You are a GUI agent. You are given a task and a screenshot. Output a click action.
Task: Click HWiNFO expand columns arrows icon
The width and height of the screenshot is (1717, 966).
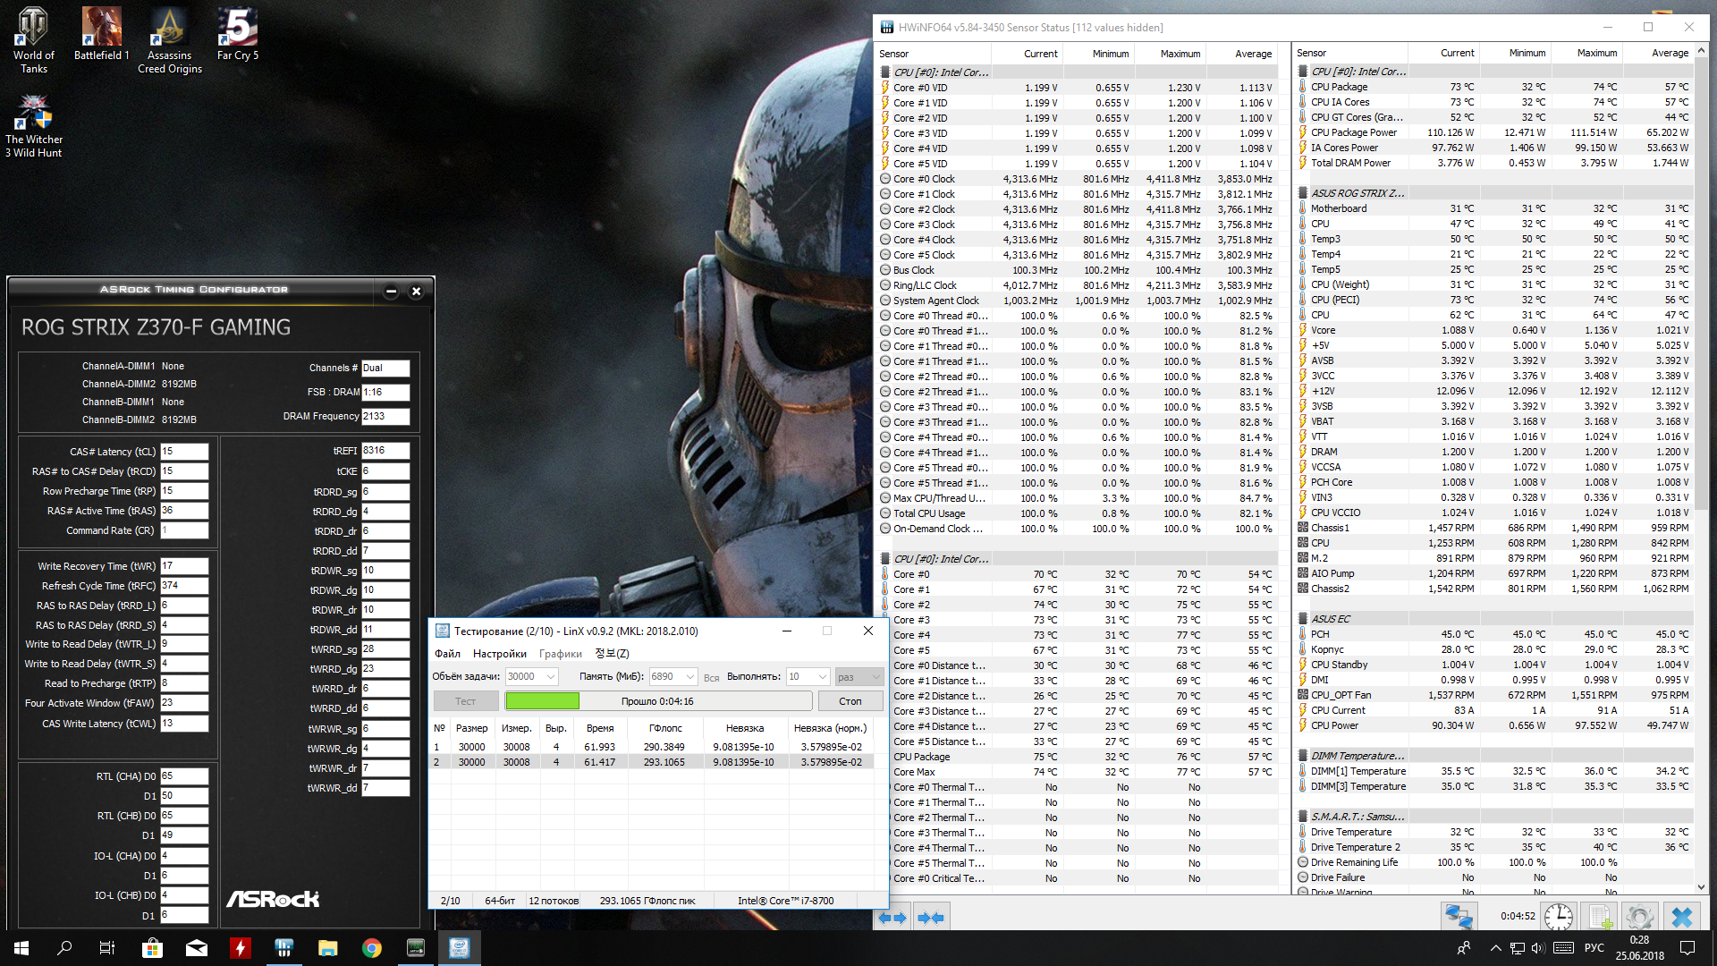(892, 917)
